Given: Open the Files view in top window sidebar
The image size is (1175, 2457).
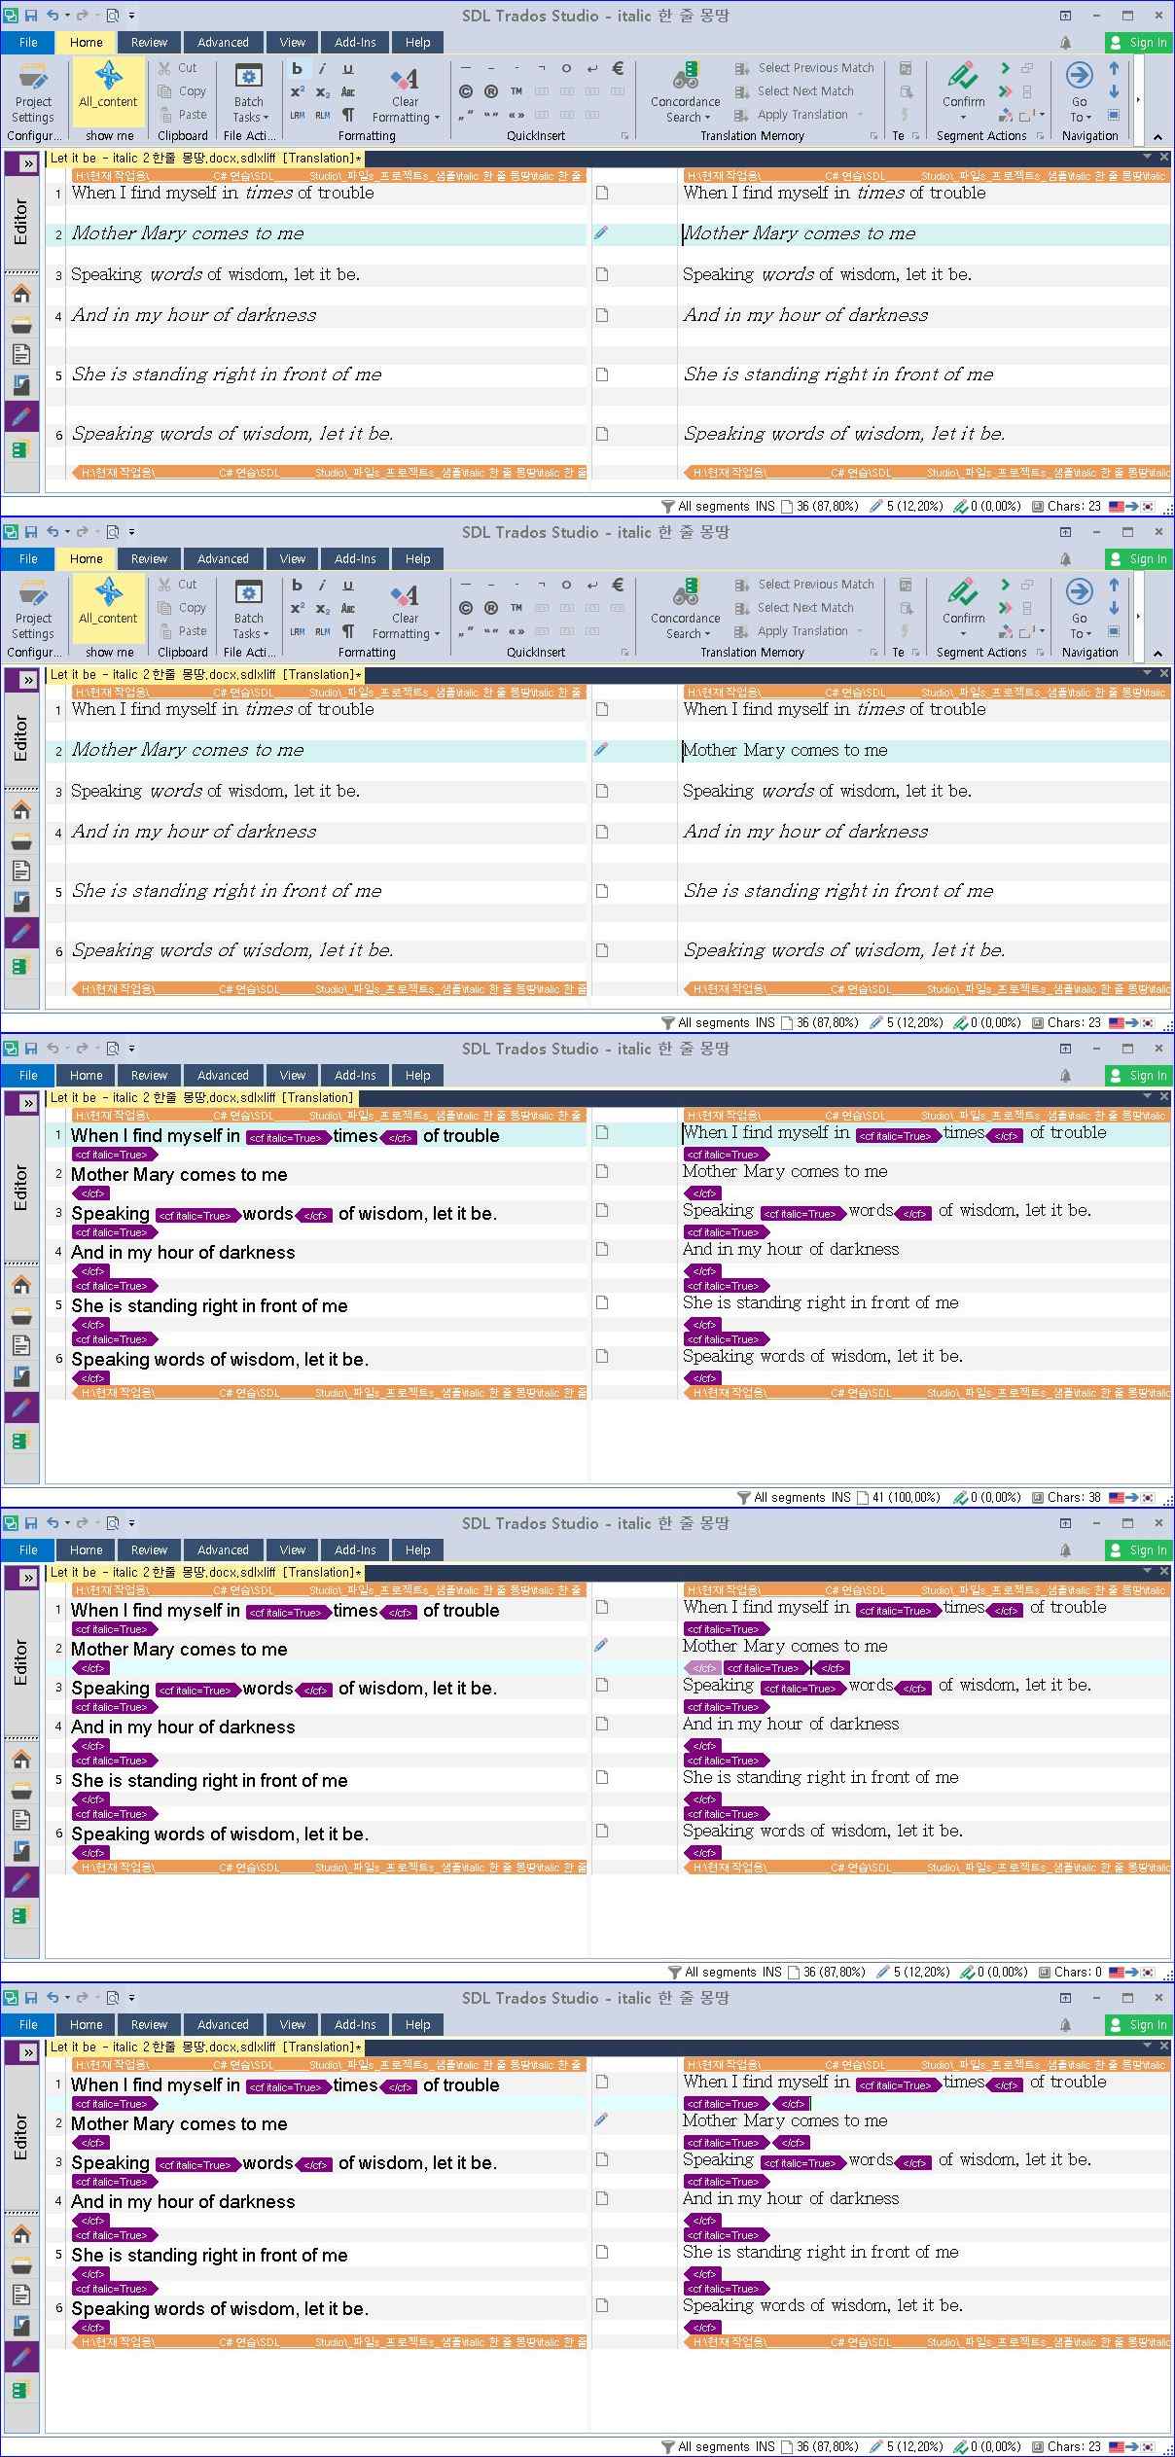Looking at the screenshot, I should pyautogui.click(x=21, y=354).
